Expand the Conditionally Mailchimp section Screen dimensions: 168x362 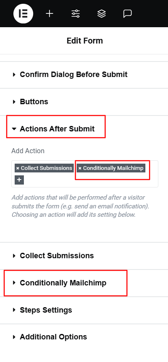84,283
